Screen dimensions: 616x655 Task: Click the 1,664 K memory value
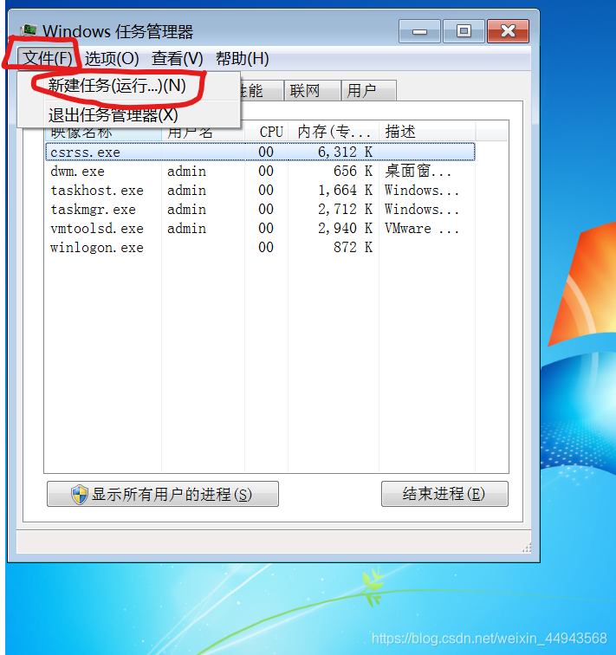(x=345, y=190)
